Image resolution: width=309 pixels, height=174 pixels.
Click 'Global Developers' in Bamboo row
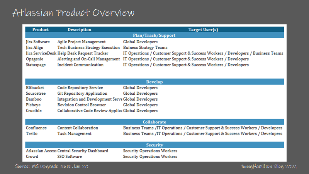(x=140, y=99)
